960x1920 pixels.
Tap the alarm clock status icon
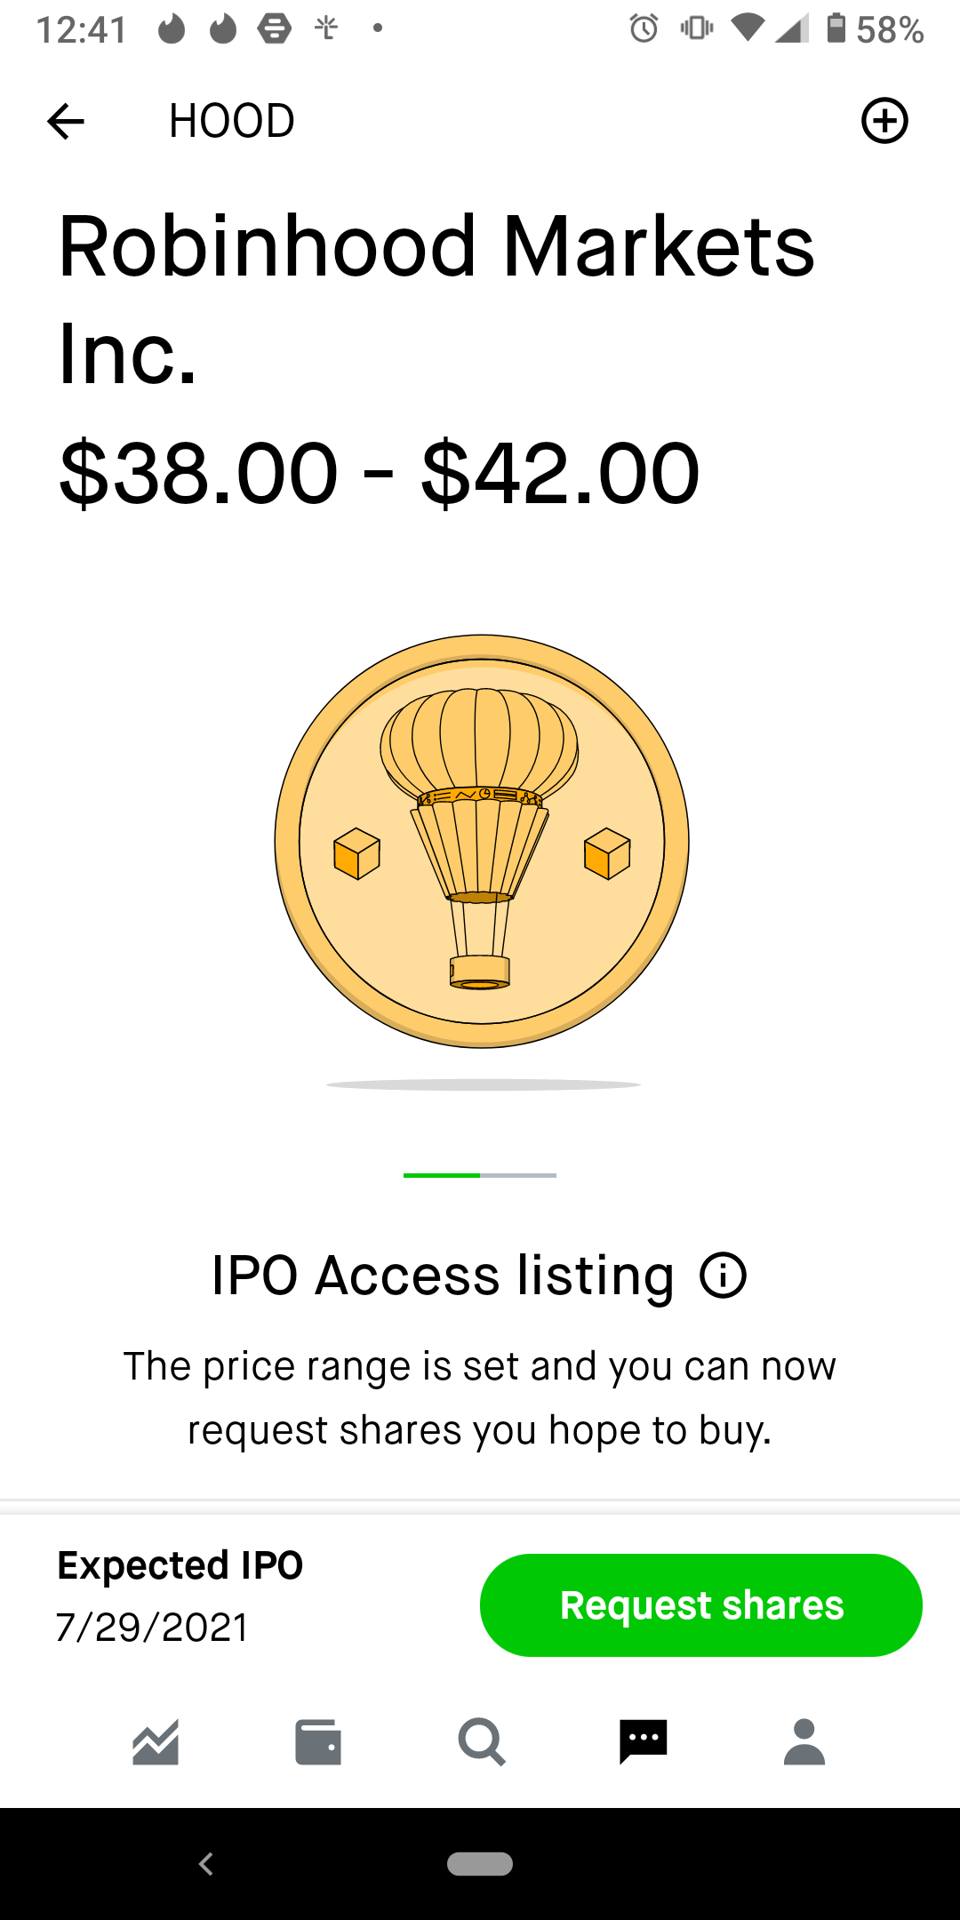coord(644,29)
